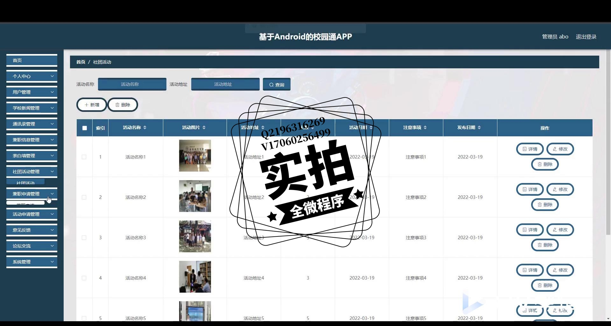Screen dimensions: 611x326
Task: Open 详情 for 活动名称2 row
Action: (530, 189)
